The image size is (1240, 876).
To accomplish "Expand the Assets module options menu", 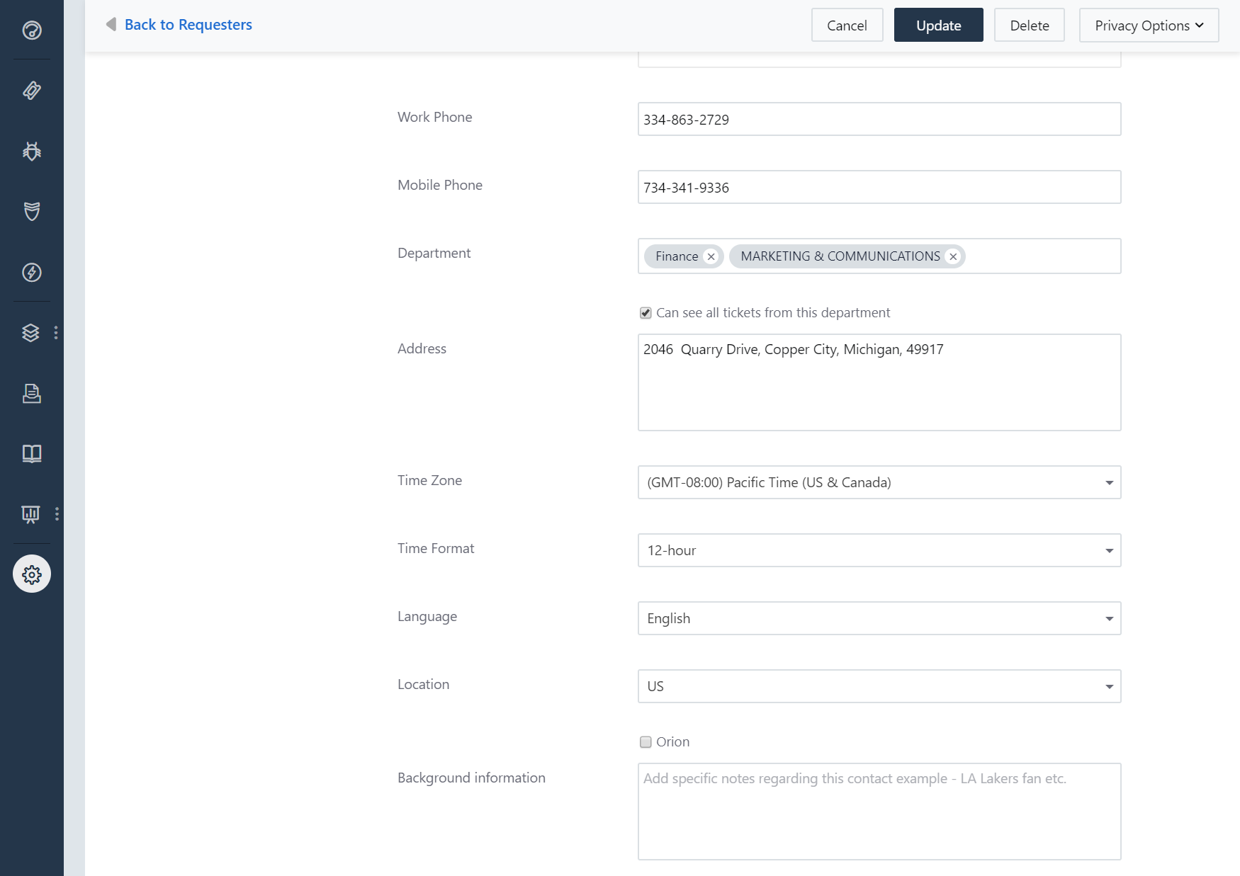I will [x=57, y=333].
